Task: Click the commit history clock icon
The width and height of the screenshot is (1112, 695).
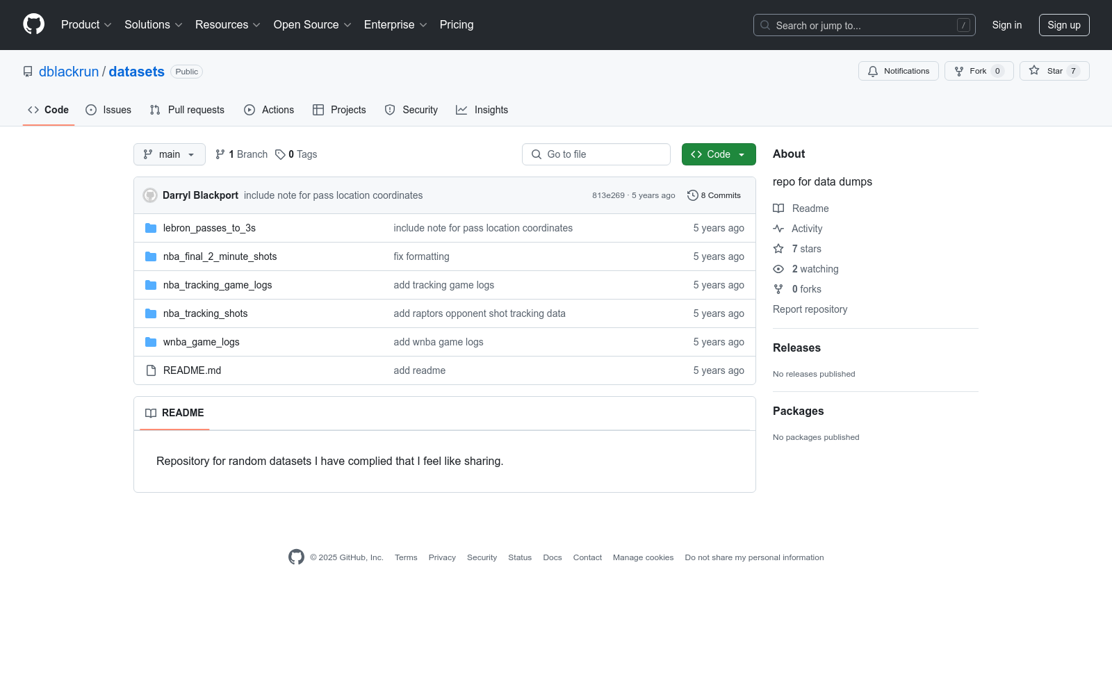Action: point(692,195)
